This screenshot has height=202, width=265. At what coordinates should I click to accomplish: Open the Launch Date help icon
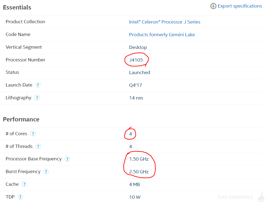pos(38,85)
